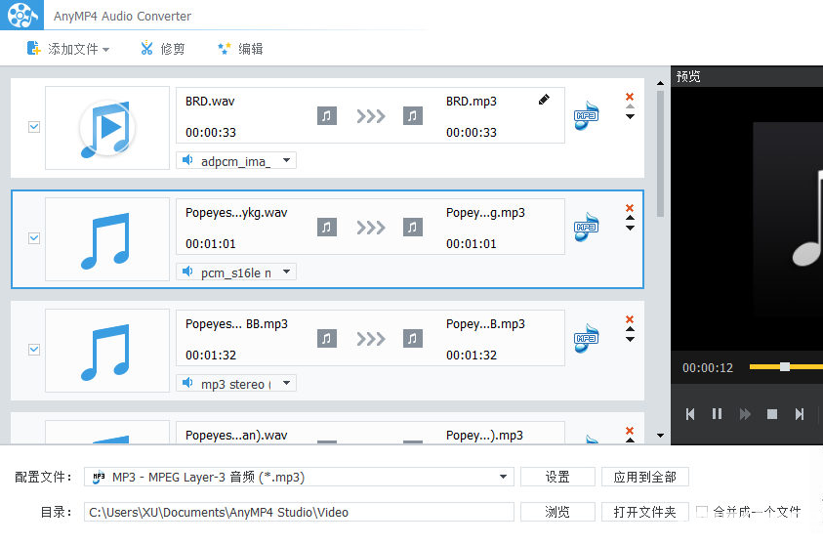Move Popeyes... BB.mp3 down in the list

click(630, 339)
